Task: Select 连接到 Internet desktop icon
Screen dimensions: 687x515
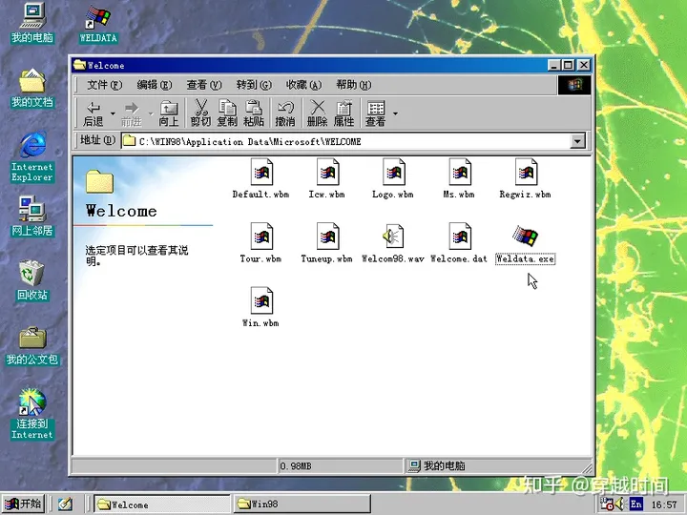Action: [x=32, y=402]
